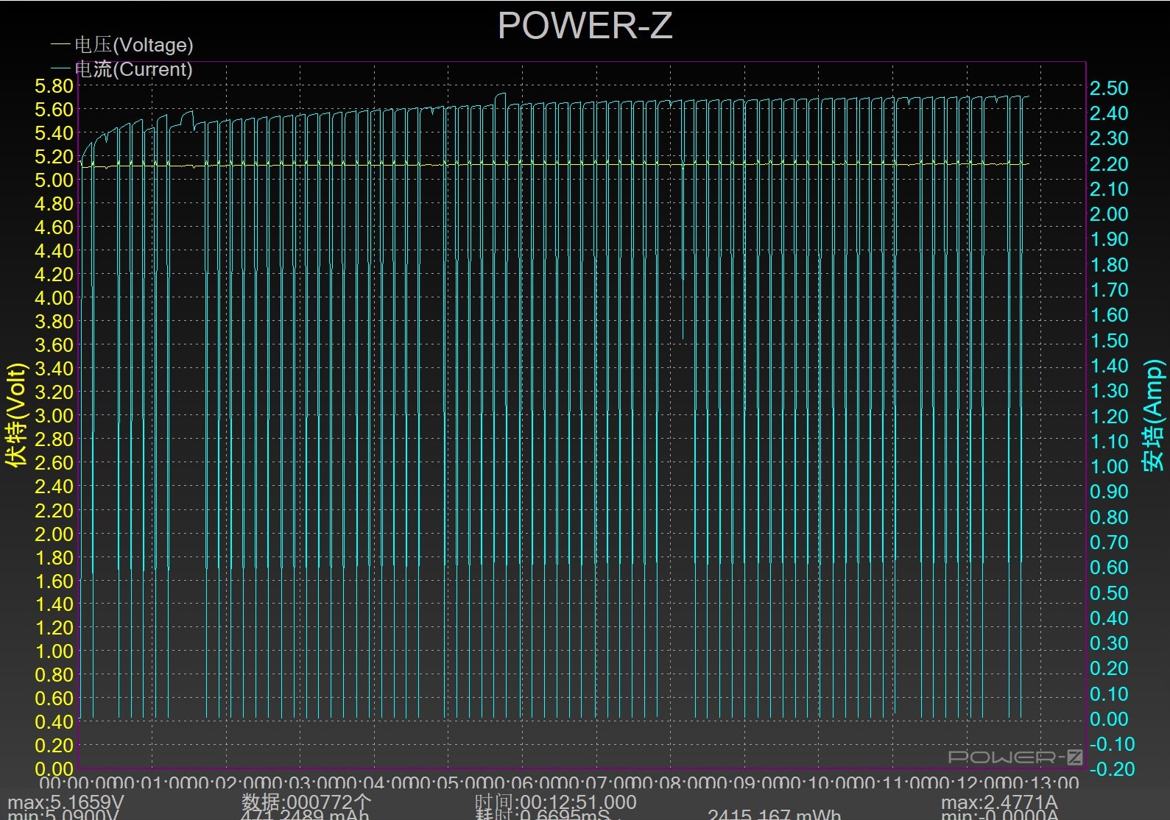Viewport: 1170px width, 820px height.
Task: Click the 1.00 amp axis label
Action: tap(1109, 467)
